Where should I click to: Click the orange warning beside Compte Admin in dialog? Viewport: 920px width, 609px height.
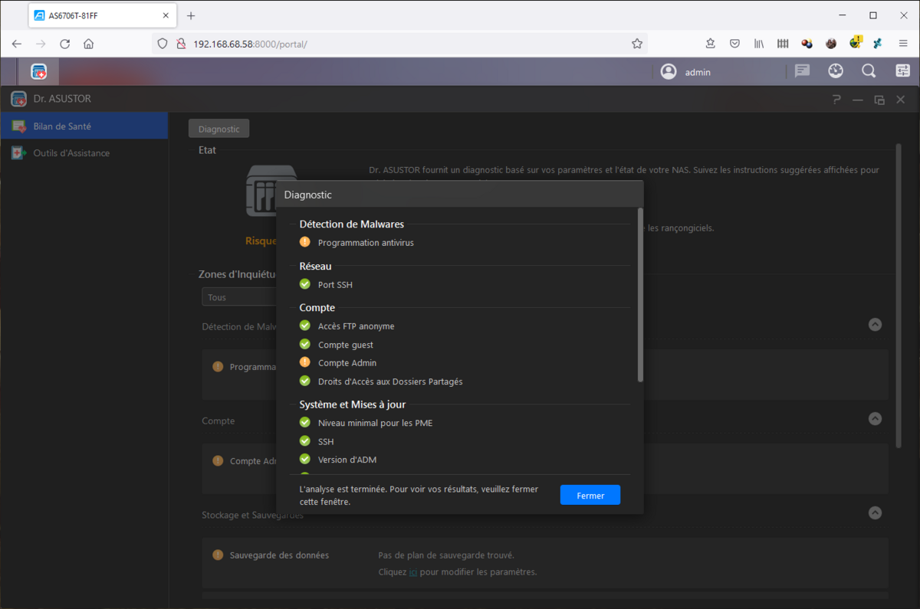tap(305, 362)
